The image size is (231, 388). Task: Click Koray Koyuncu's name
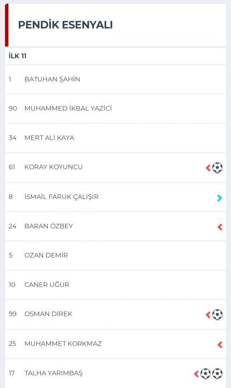tap(53, 167)
